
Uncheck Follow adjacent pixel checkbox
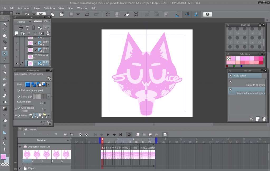pyautogui.click(x=19, y=91)
